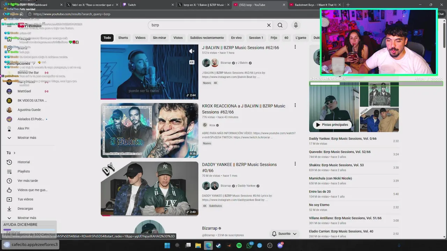Start voice search with the microphone icon
The height and width of the screenshot is (251, 447).
coord(296,25)
